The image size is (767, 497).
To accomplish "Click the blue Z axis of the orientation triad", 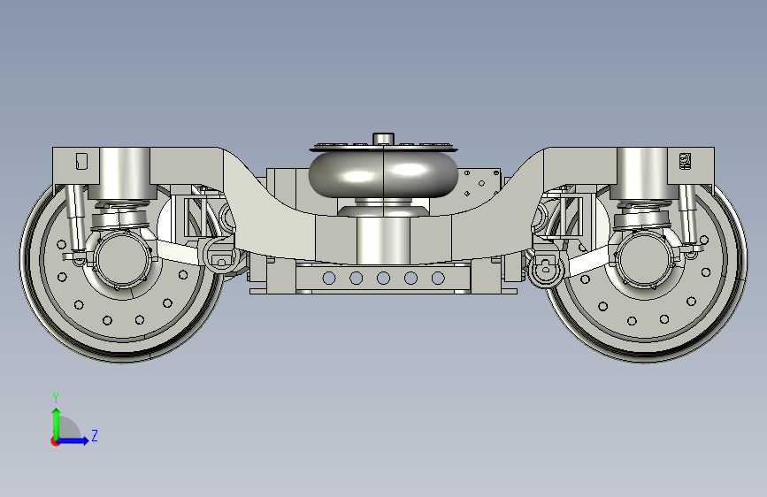I will tap(73, 440).
